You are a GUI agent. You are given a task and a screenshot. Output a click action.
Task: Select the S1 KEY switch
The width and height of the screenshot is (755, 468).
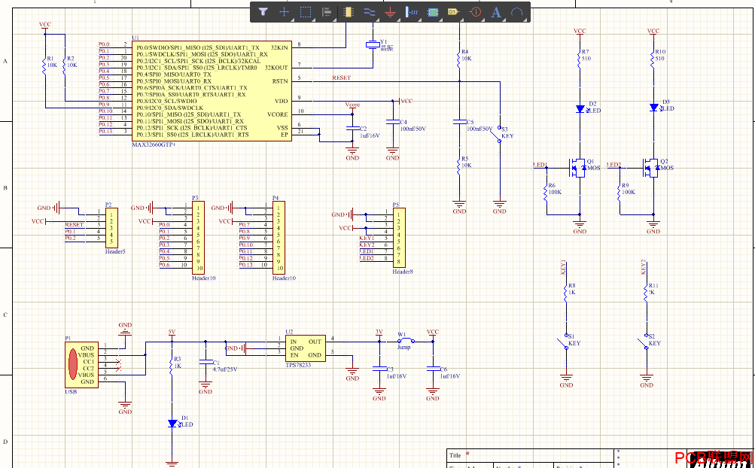pyautogui.click(x=563, y=342)
